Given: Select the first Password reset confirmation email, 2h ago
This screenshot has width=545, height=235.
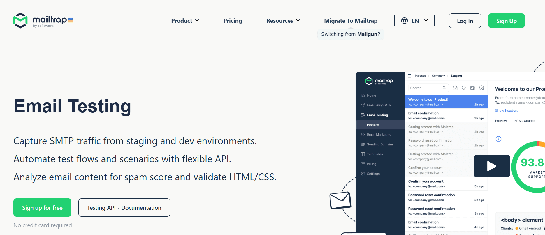Looking at the screenshot, I should pos(446,143).
